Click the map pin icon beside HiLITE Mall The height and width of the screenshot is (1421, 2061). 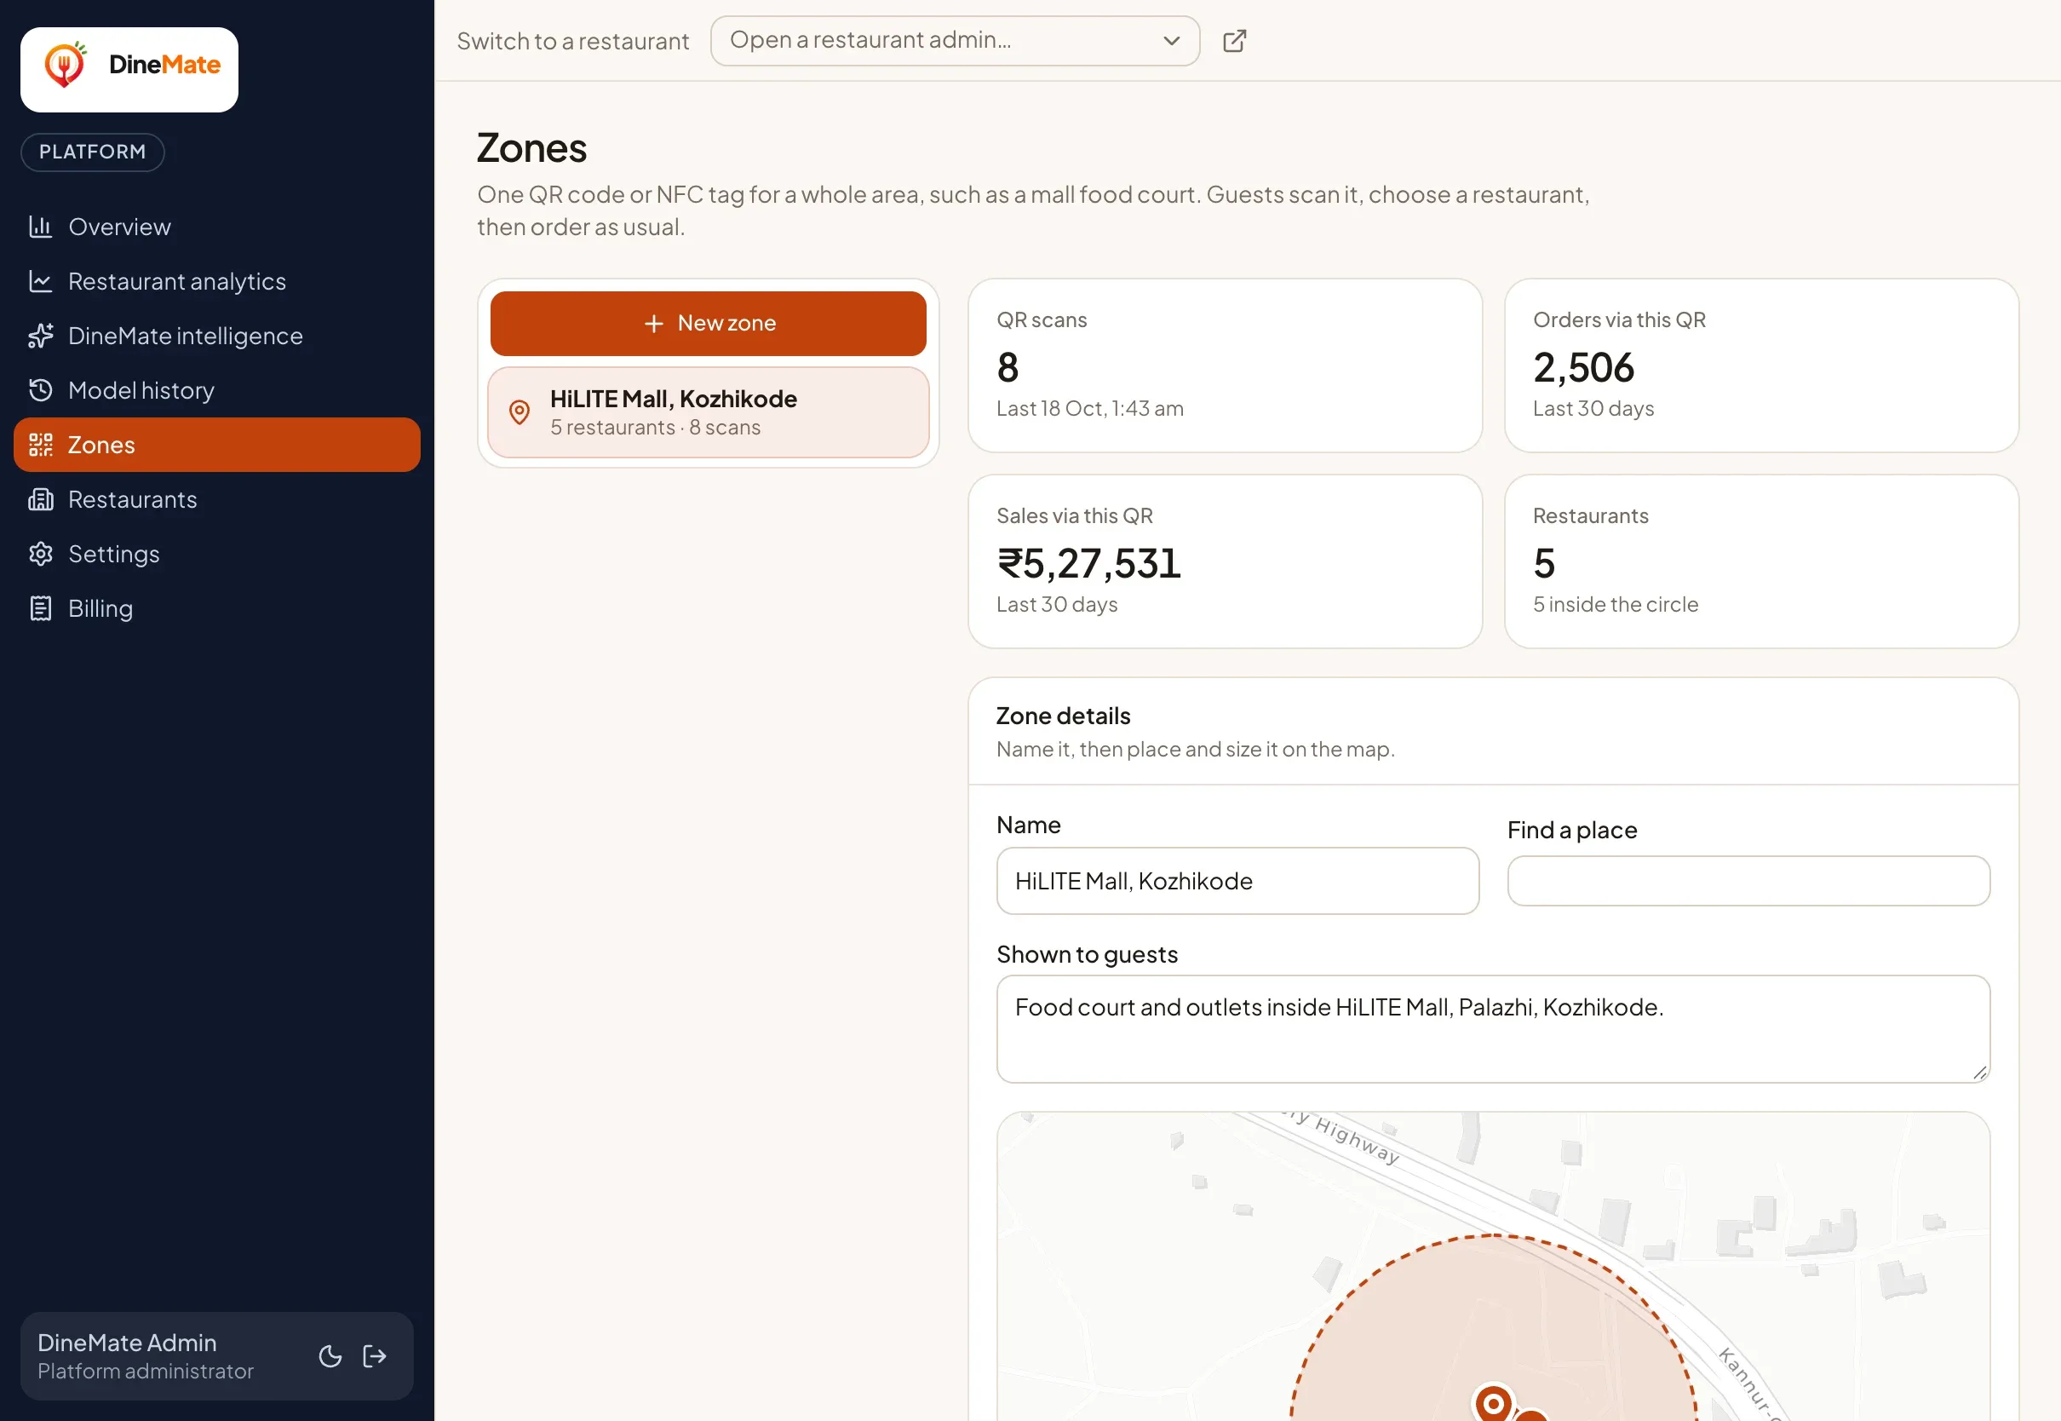click(520, 412)
